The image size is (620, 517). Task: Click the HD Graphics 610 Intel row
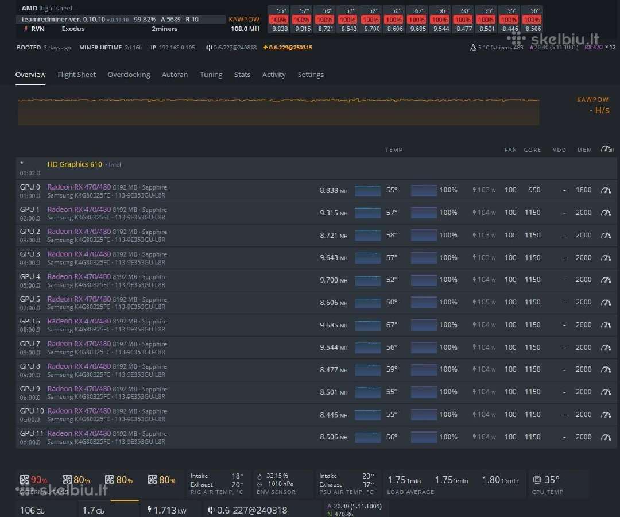pos(316,168)
